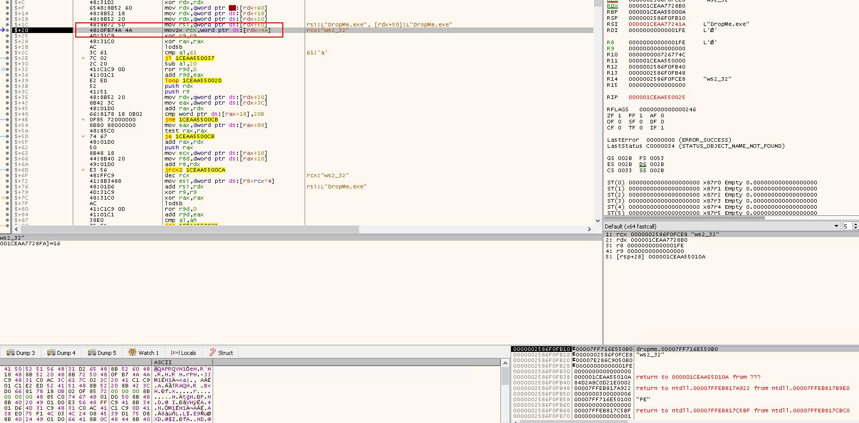
Task: Click the jump arrow marker on the jrcxz row
Action: (83, 170)
